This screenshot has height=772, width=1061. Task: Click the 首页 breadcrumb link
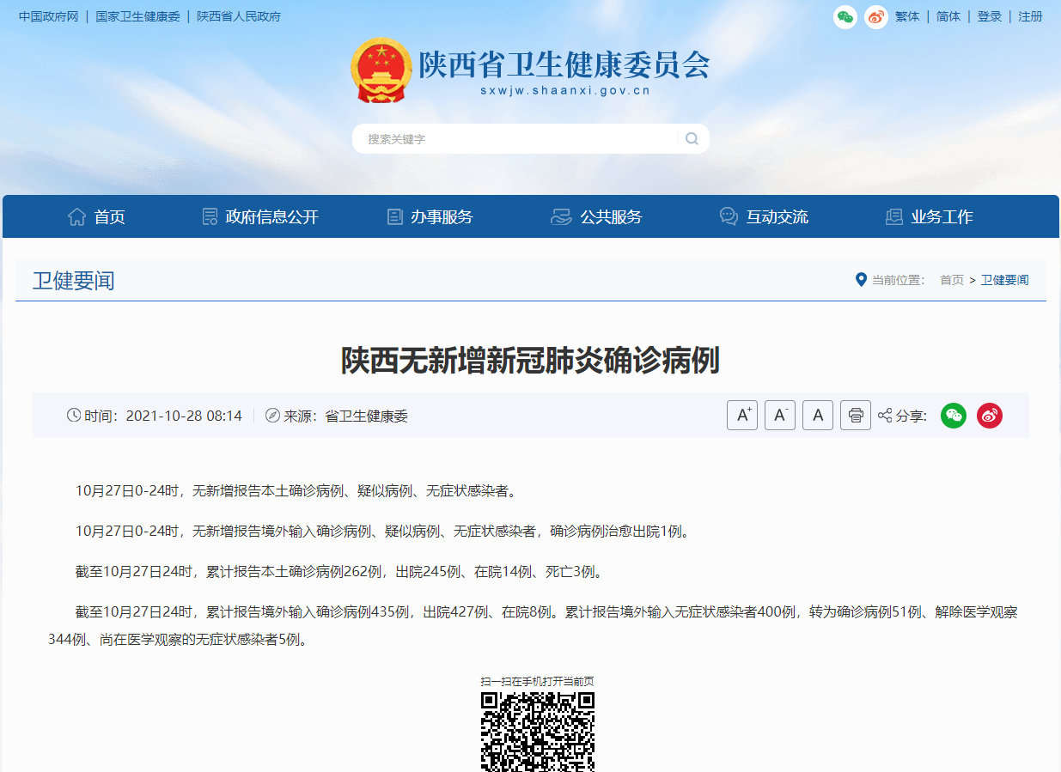pyautogui.click(x=951, y=279)
